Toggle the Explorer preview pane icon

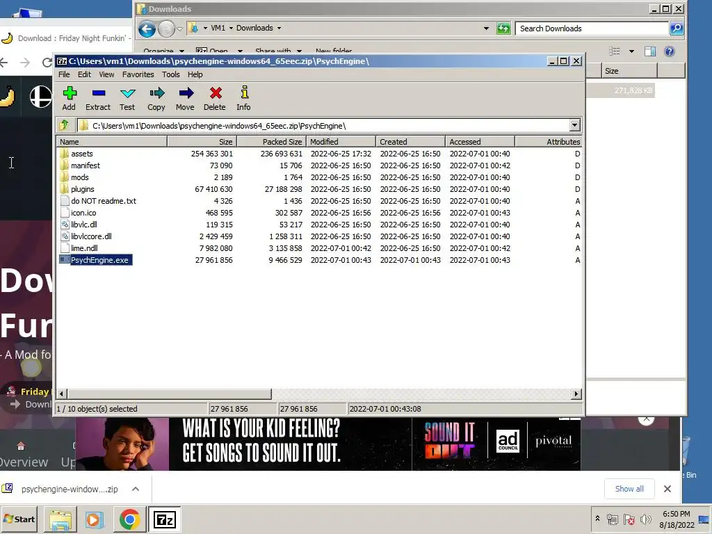click(x=650, y=51)
